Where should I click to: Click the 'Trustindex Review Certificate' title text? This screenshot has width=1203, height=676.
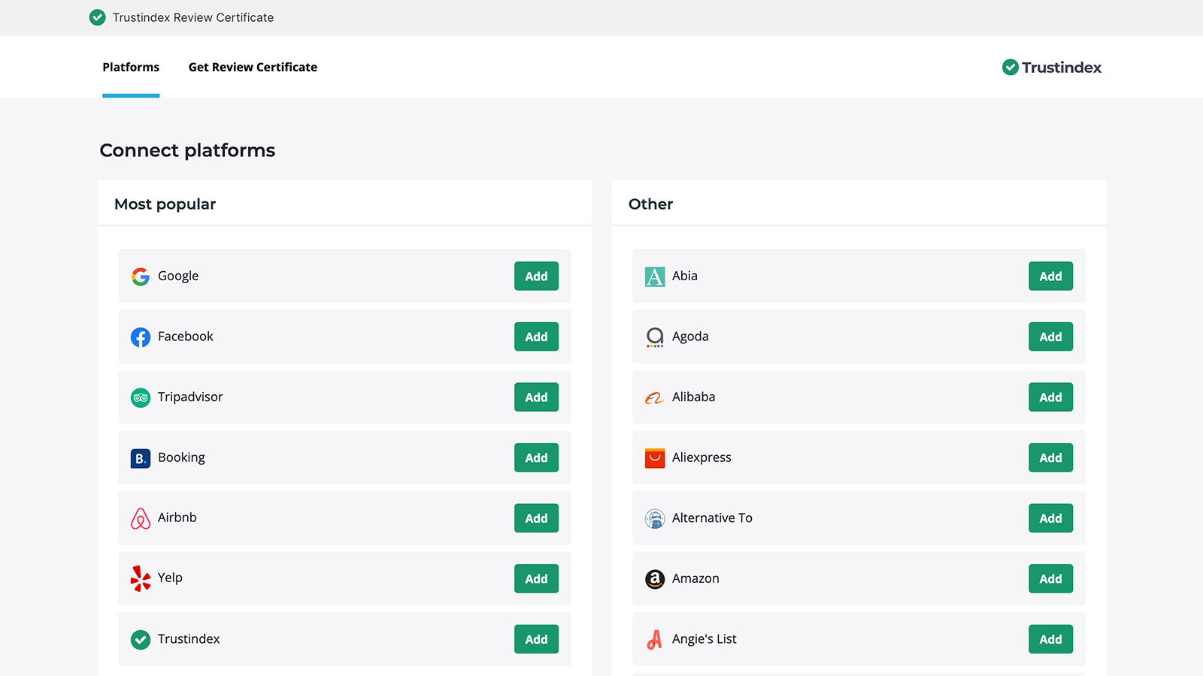tap(193, 17)
